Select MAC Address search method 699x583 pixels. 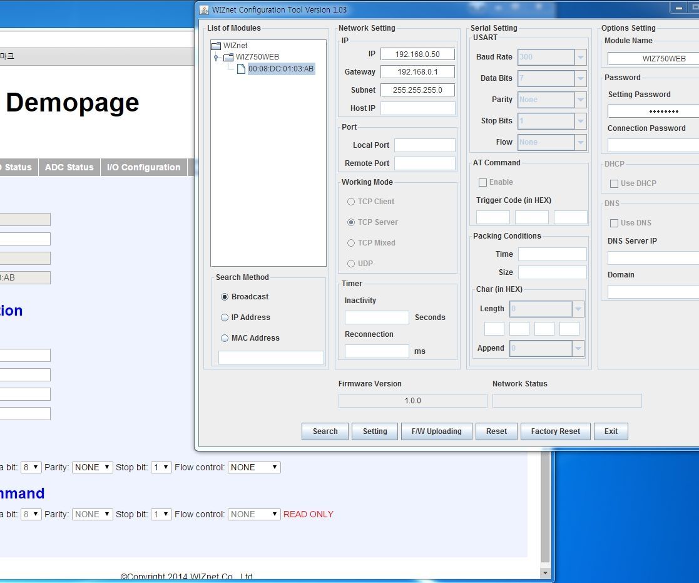click(225, 338)
